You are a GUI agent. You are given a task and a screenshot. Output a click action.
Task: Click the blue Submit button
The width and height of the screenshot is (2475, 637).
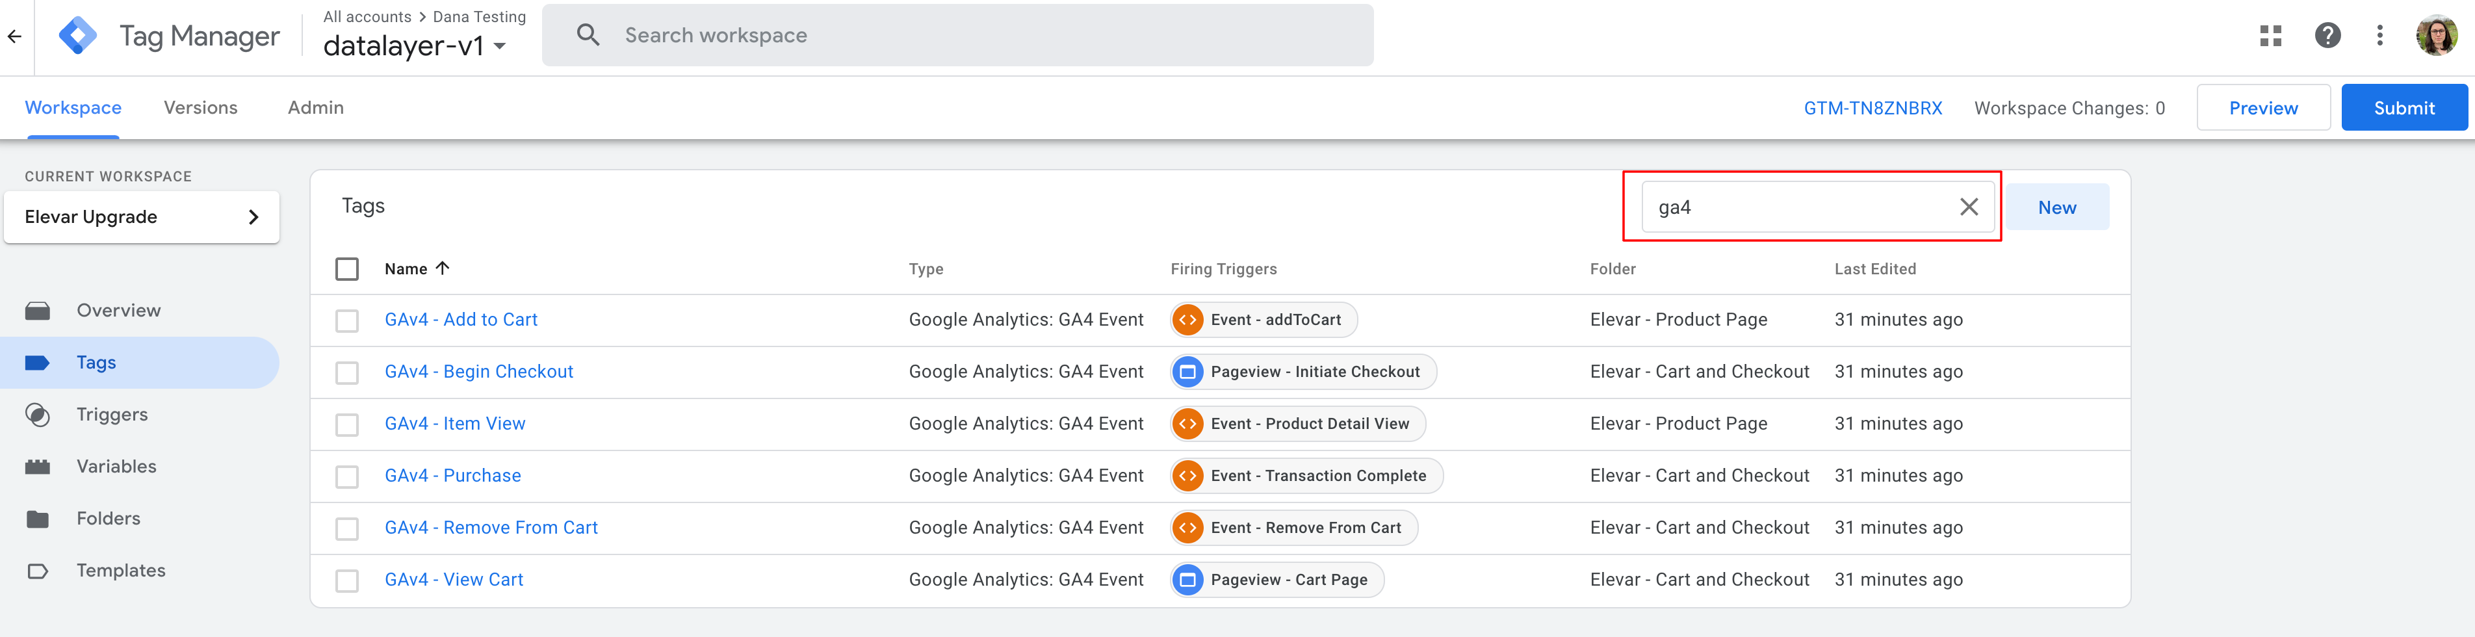coord(2403,108)
